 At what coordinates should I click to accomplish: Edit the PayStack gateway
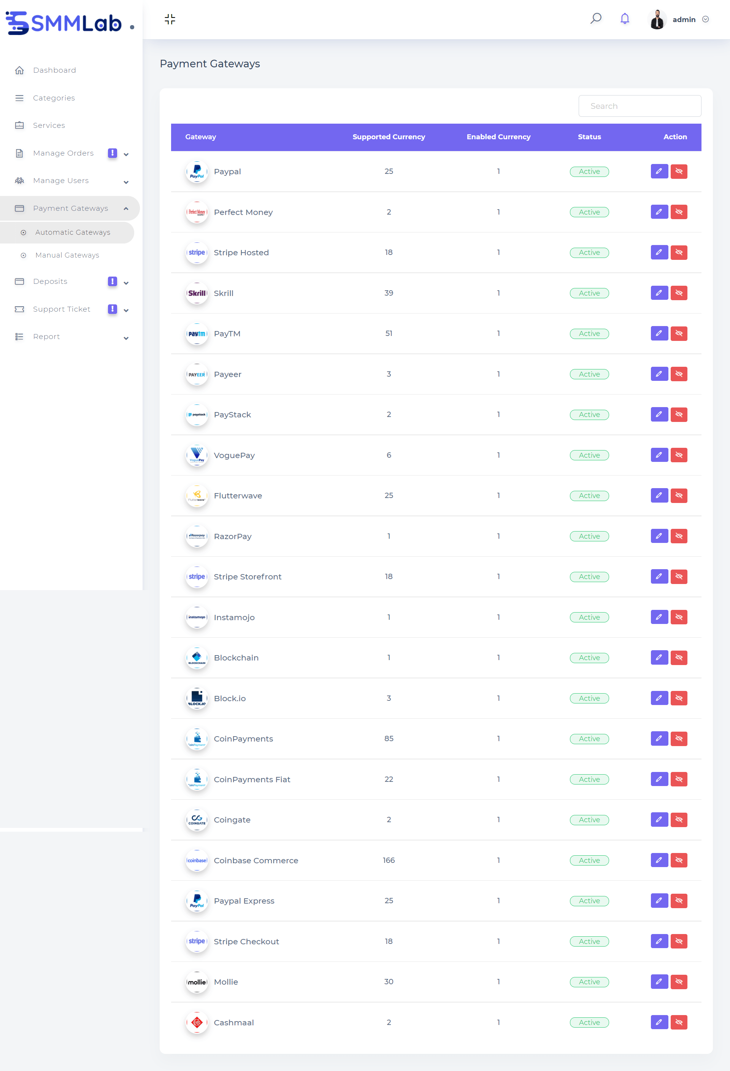tap(659, 415)
